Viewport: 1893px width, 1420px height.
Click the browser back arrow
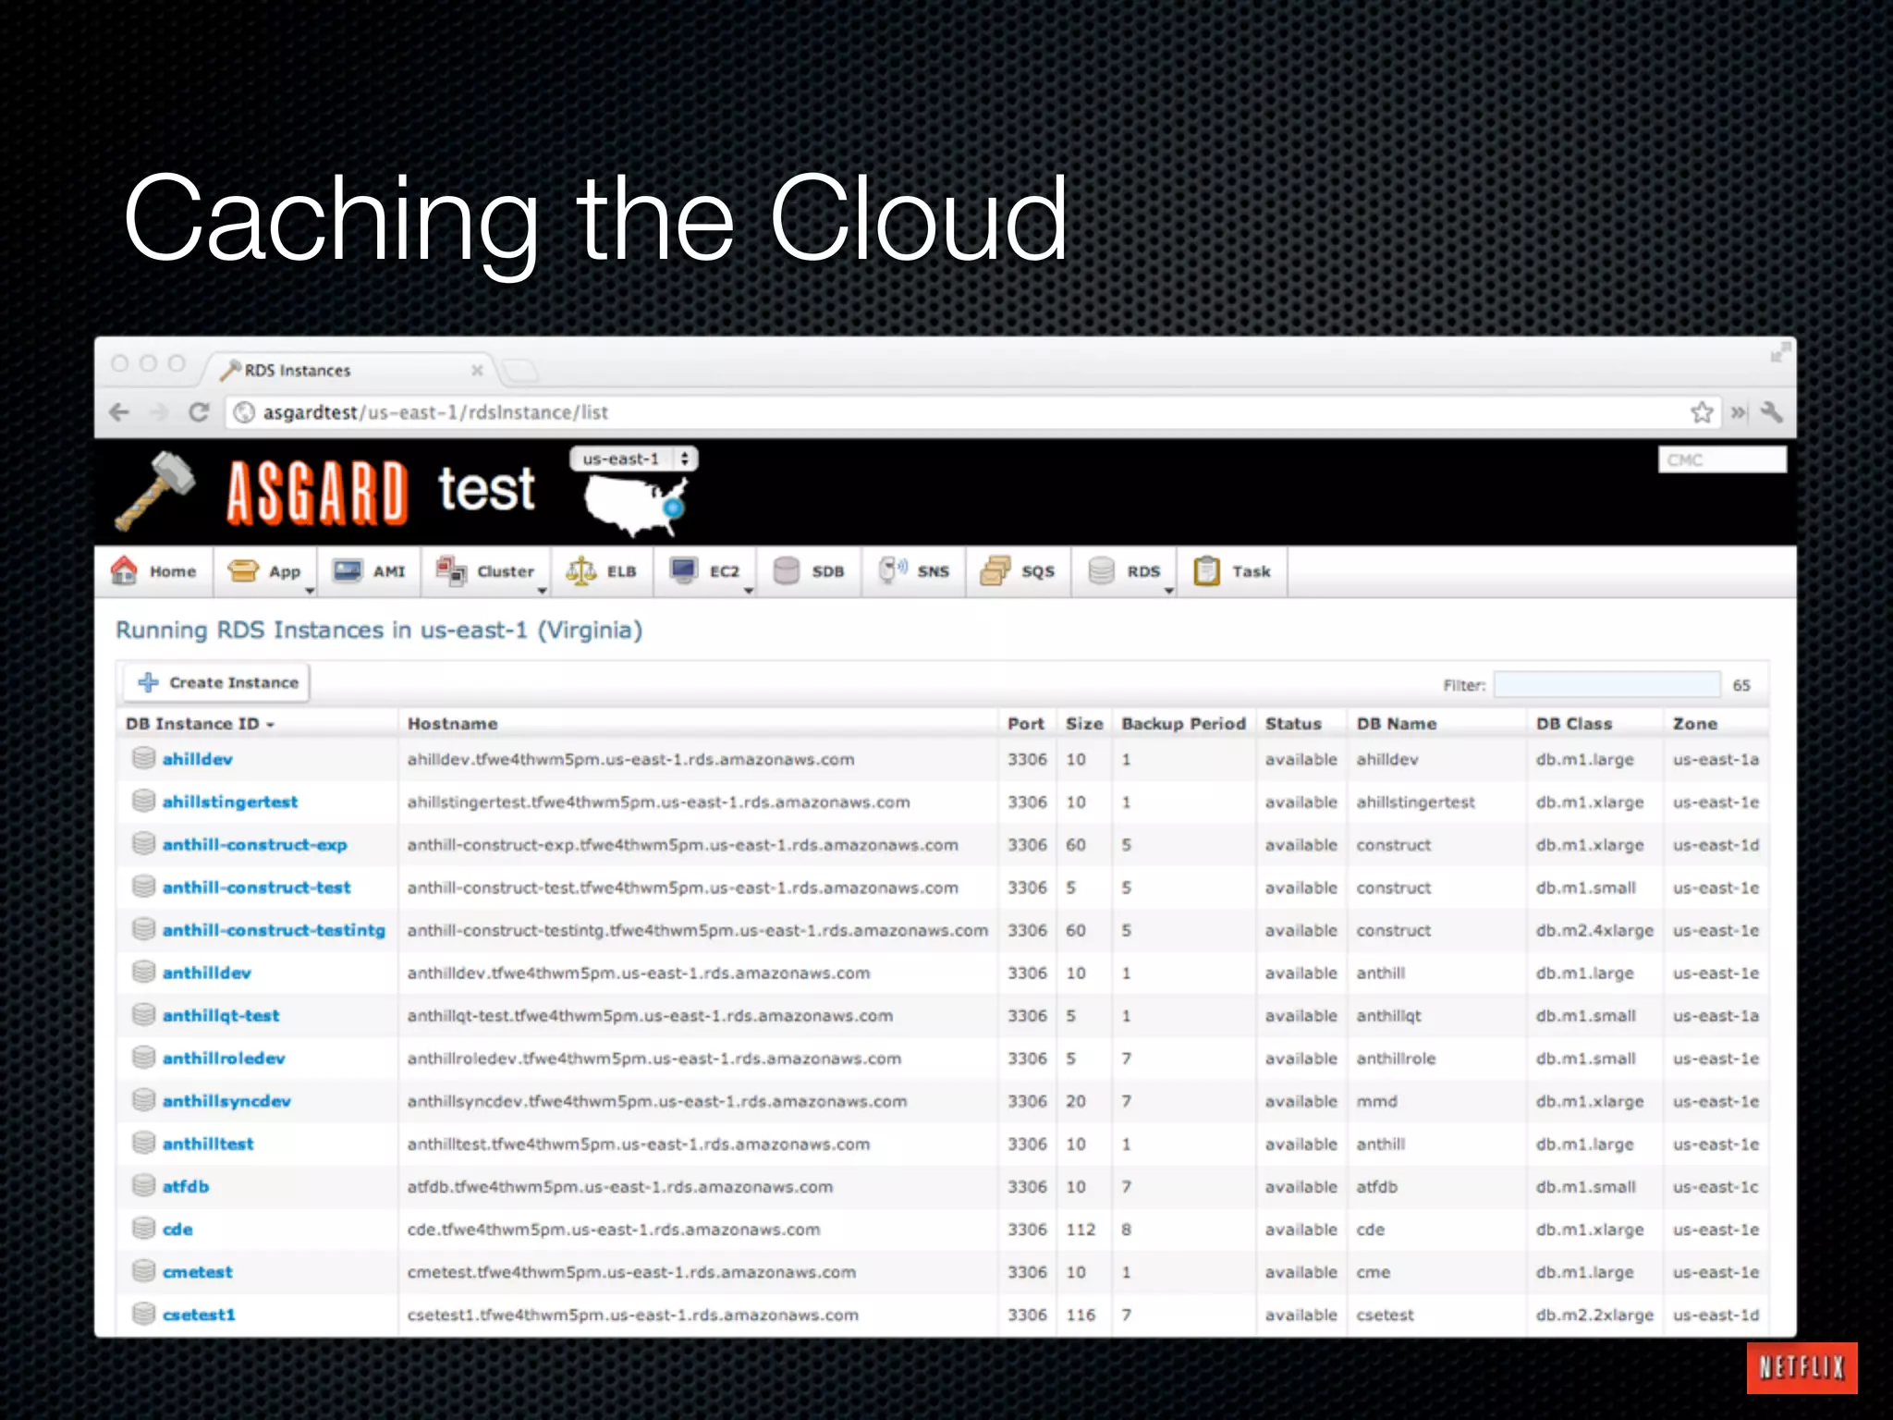[x=119, y=412]
